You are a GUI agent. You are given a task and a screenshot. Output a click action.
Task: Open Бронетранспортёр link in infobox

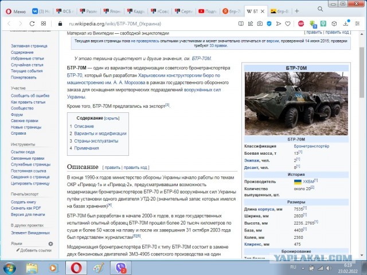[311, 146]
